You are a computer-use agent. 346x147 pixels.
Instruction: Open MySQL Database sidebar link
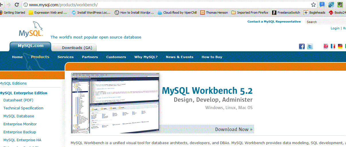(19, 116)
